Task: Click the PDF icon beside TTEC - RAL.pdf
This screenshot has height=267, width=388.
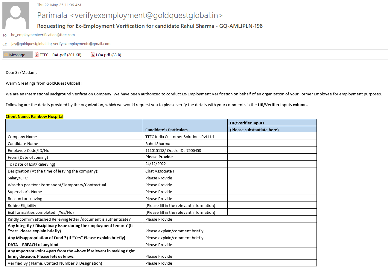Action: (37, 55)
